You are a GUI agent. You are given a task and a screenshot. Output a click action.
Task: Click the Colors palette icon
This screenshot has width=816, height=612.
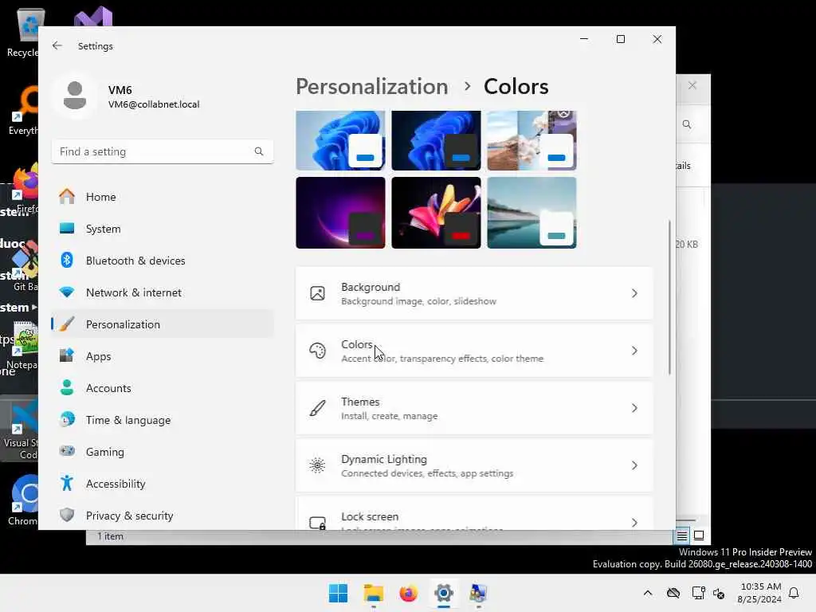point(317,351)
